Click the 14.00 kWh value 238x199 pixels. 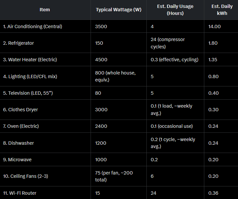(215, 26)
